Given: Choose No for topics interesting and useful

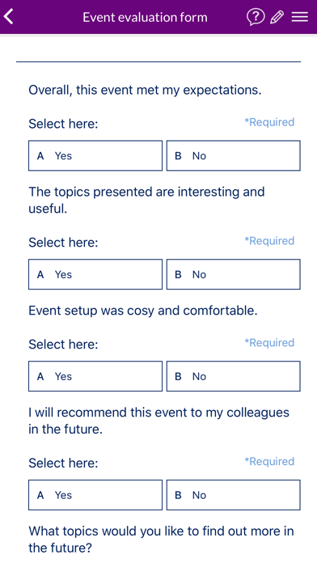Looking at the screenshot, I should (234, 274).
